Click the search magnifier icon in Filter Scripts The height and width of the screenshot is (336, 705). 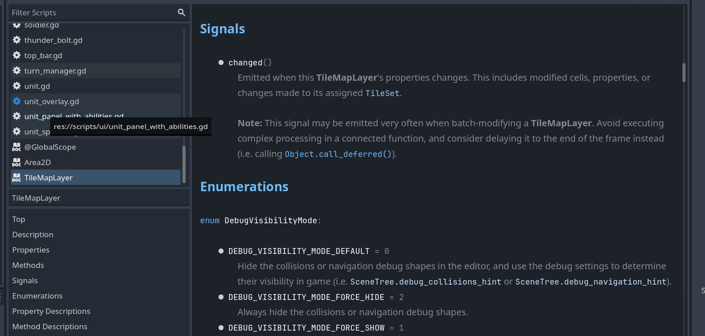pos(182,13)
